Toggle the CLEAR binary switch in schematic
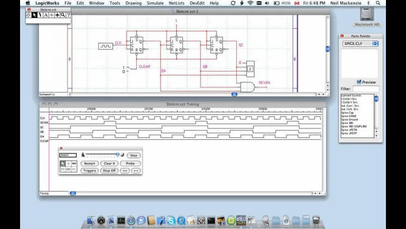 click(x=129, y=69)
